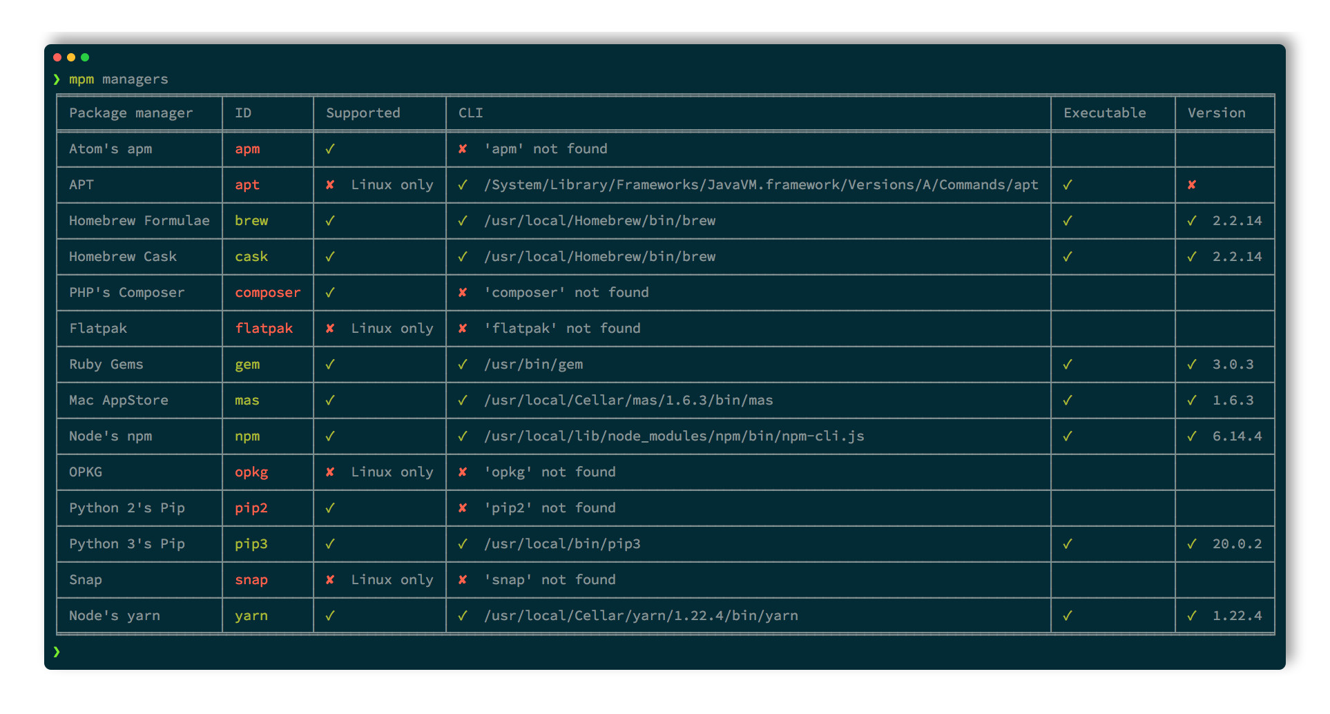Click the Package manager column header
Viewport: 1330px width, 714px height.
point(131,113)
